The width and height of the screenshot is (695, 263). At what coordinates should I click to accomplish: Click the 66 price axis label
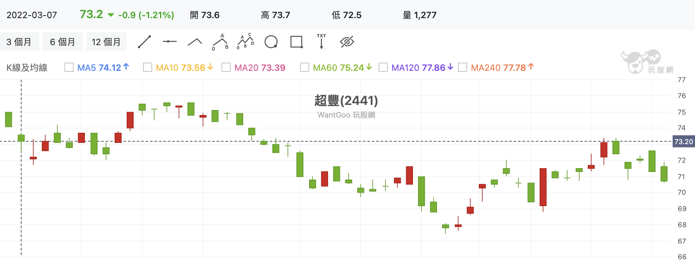tap(681, 257)
